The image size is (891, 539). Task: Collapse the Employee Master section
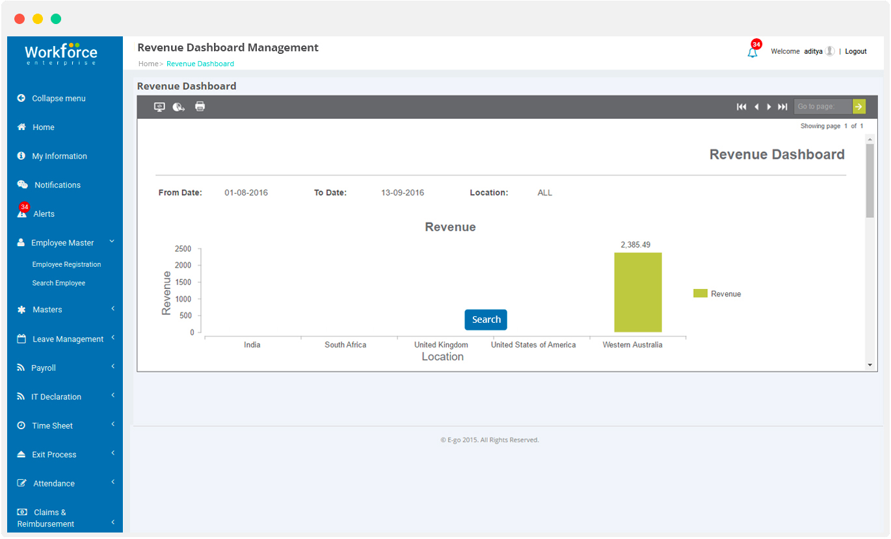63,242
